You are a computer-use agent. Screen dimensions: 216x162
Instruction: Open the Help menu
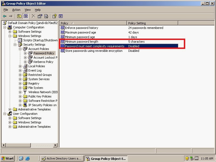point(38,10)
